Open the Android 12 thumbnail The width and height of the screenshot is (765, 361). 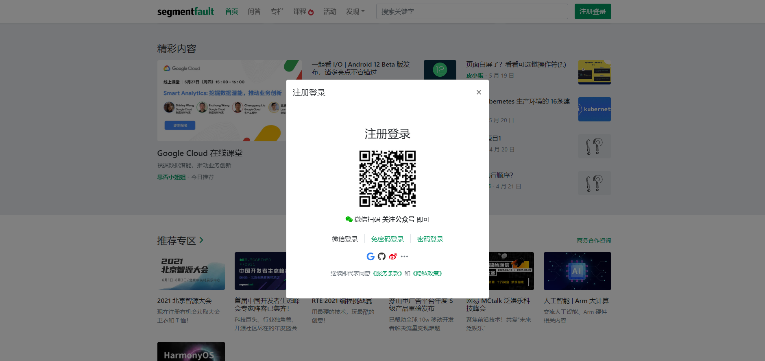(440, 70)
